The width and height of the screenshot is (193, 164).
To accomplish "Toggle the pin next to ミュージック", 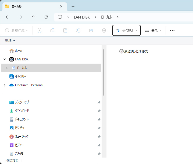I will tap(99, 137).
